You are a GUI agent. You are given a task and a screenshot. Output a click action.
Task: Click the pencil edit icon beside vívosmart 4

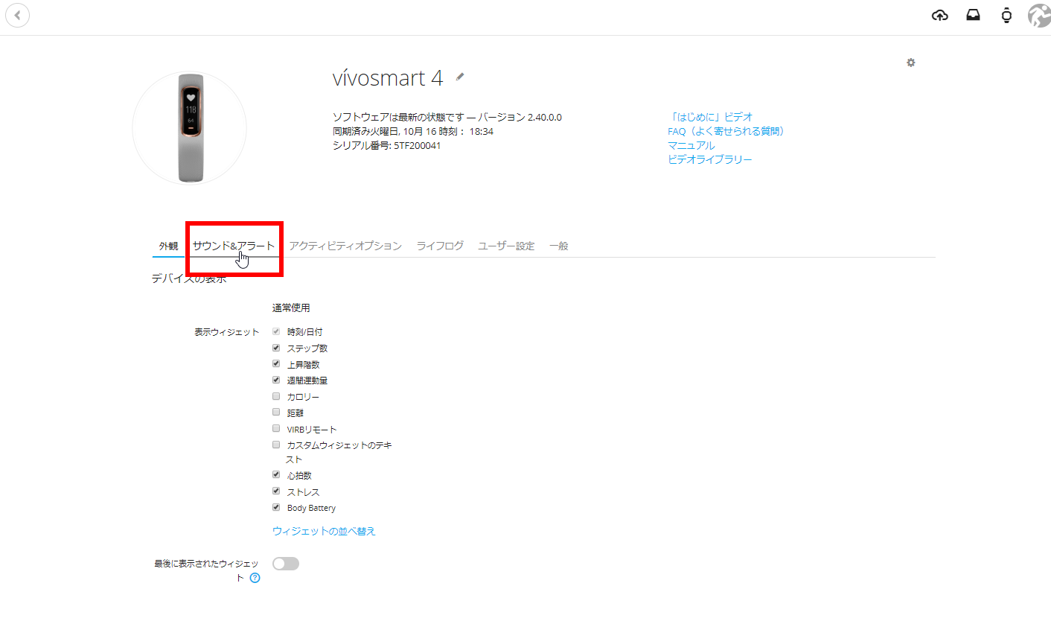pyautogui.click(x=460, y=77)
